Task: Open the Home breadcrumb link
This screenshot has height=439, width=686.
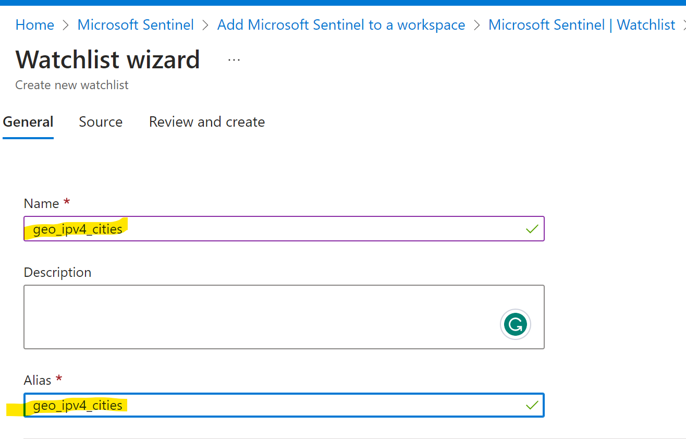Action: 34,25
